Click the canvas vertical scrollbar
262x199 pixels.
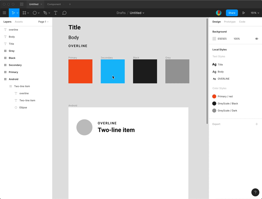click(207, 71)
